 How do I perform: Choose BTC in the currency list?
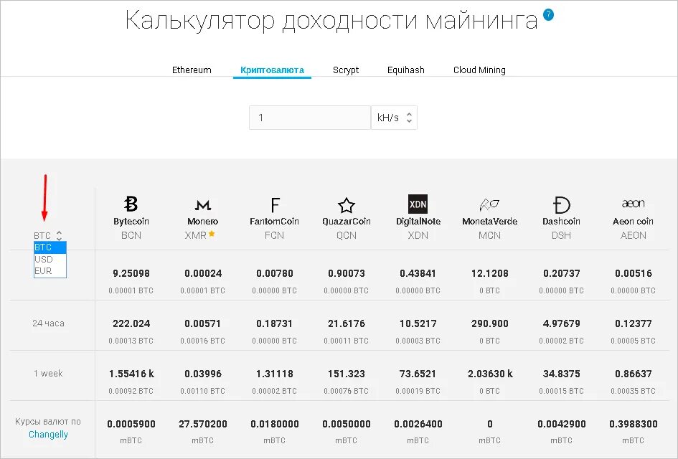coord(50,247)
